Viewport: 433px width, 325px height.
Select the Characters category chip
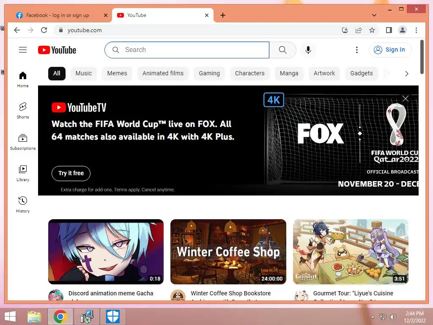[249, 73]
